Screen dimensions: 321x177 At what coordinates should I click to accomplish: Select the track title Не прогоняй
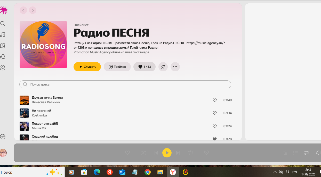tap(42, 111)
